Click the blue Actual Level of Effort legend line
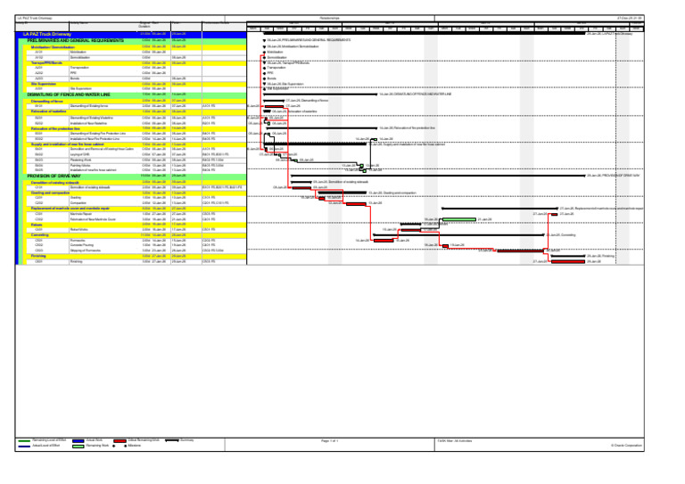 [24, 446]
